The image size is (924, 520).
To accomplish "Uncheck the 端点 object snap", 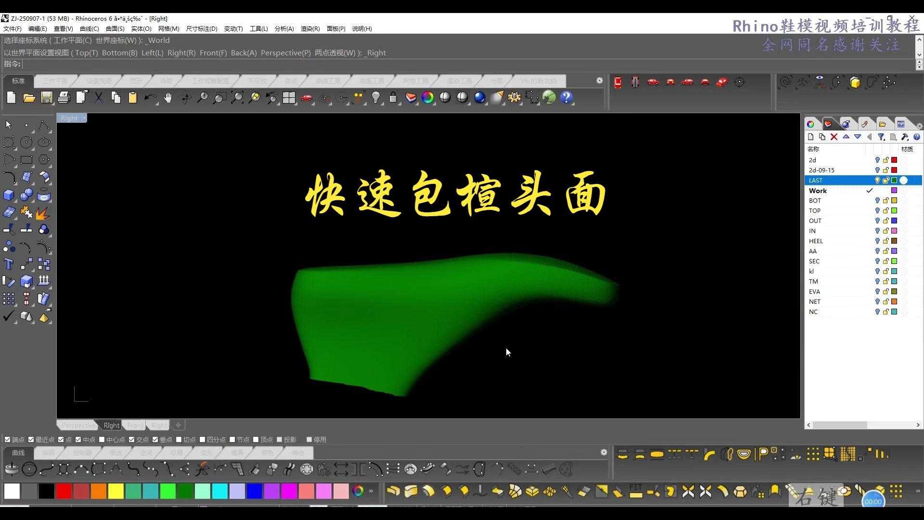I will (x=8, y=439).
